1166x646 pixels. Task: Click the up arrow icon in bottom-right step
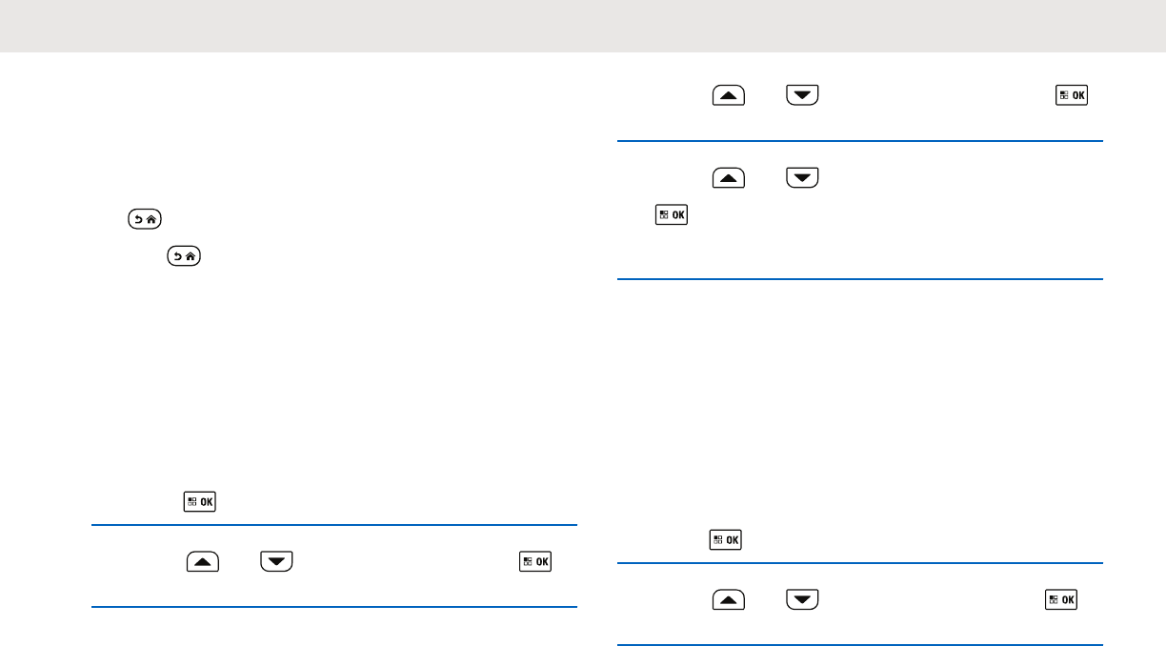[x=730, y=600]
